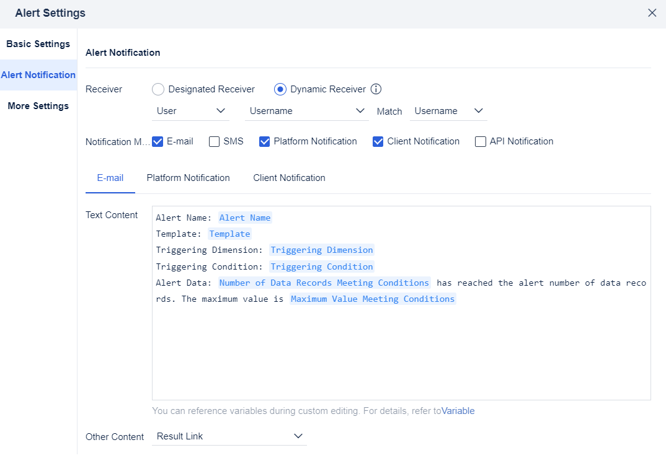Expand the Result Link dropdown
The height and width of the screenshot is (458, 666).
(229, 436)
